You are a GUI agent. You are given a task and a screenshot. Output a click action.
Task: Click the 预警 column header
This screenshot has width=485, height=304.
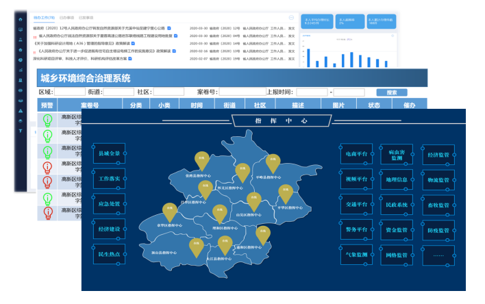coord(47,105)
